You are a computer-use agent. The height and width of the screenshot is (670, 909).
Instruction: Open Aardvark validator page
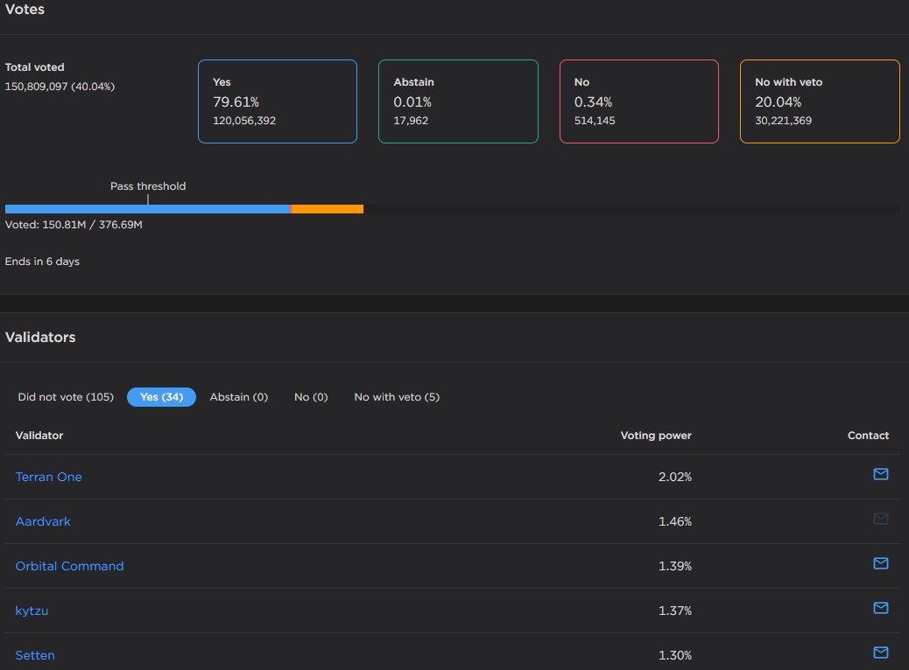[x=43, y=522]
